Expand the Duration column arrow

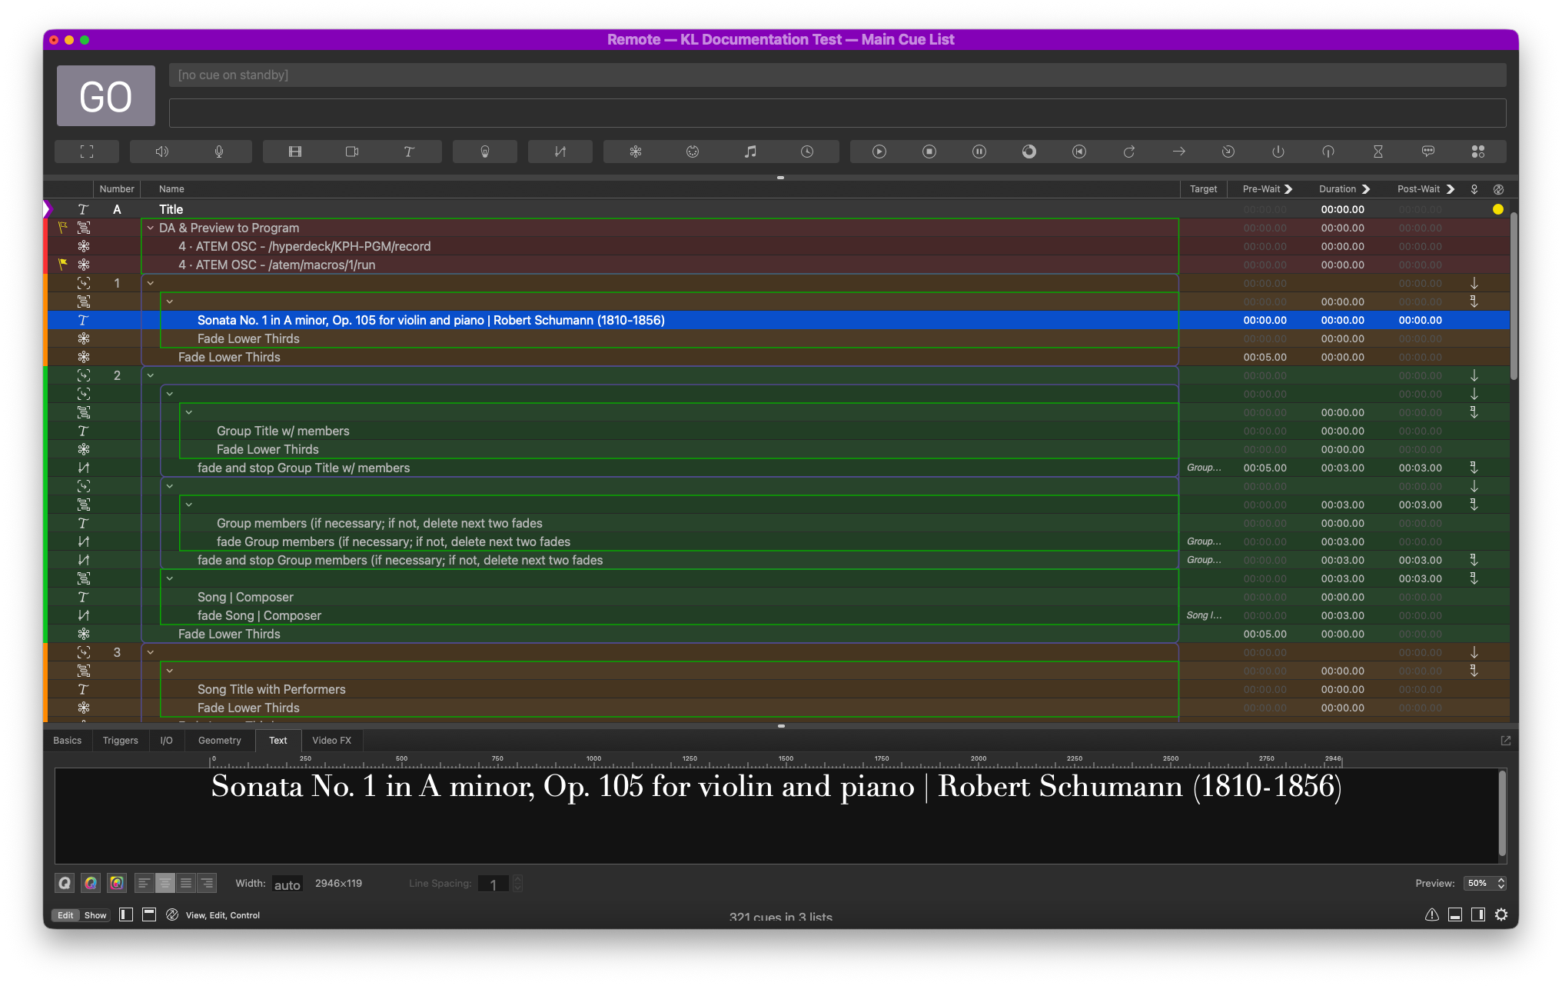tap(1366, 189)
